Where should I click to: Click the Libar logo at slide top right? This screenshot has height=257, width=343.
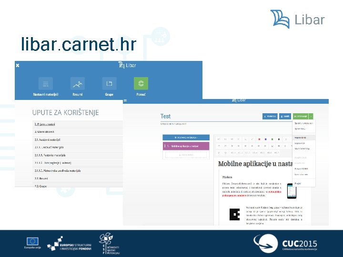pyautogui.click(x=297, y=19)
